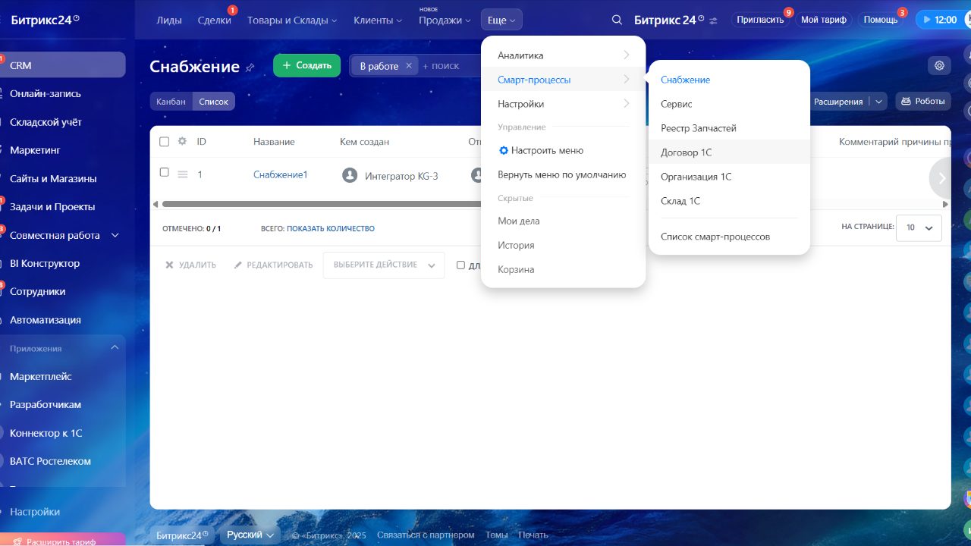Click the pin icon beside Снабжение title
The width and height of the screenshot is (971, 546).
point(250,67)
